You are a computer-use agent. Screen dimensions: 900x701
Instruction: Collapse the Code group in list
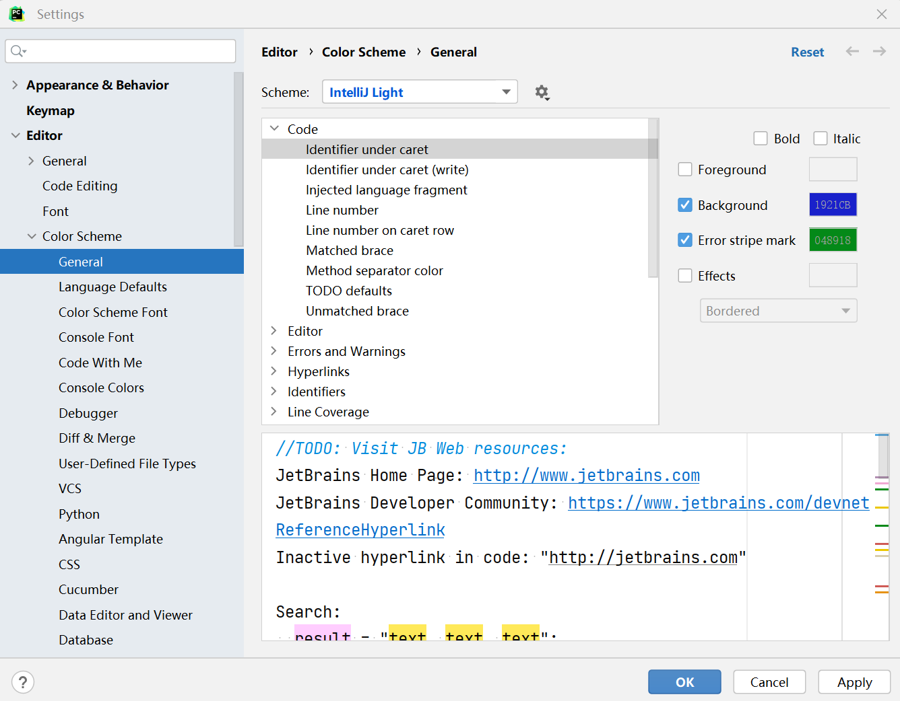pyautogui.click(x=274, y=128)
